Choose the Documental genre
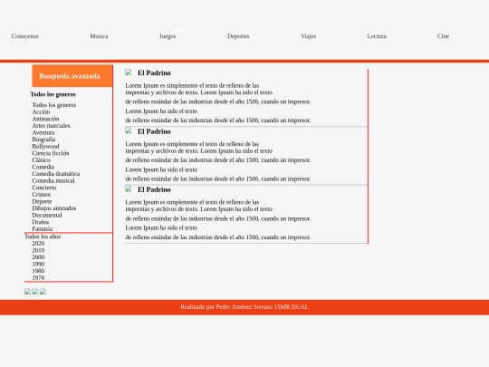This screenshot has height=367, width=489. [x=47, y=215]
